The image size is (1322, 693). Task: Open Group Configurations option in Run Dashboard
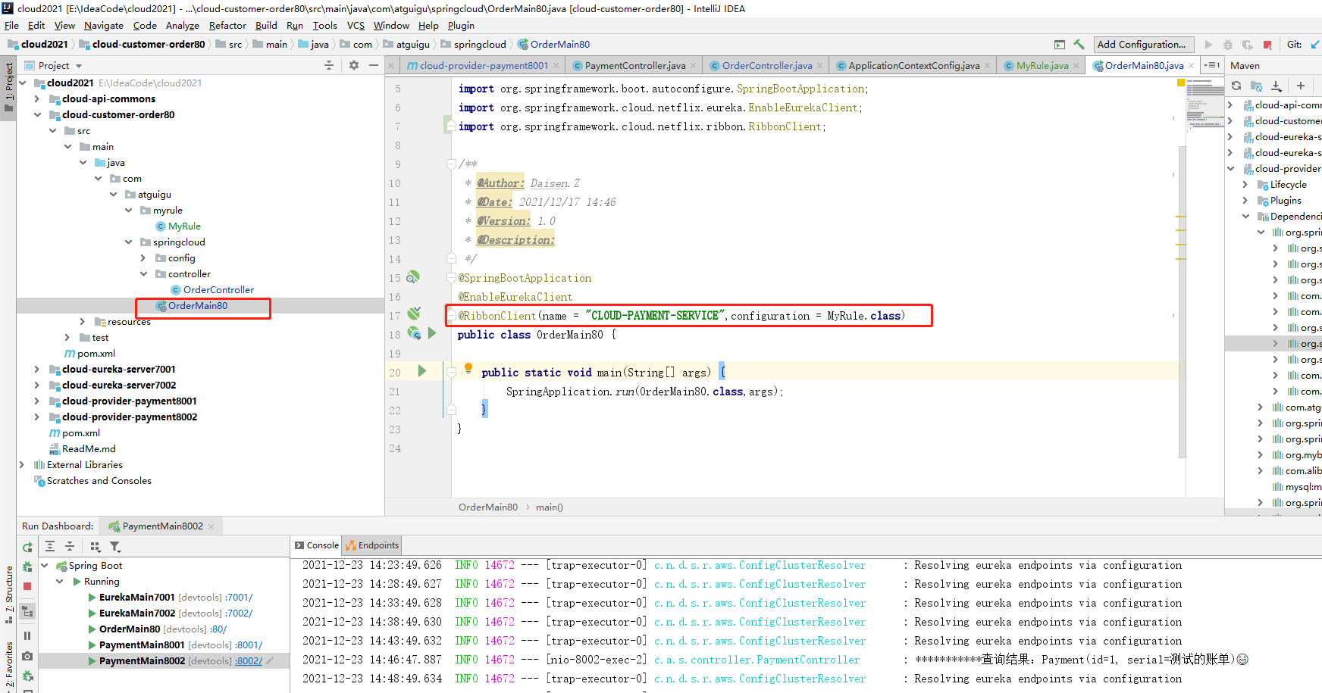pos(96,546)
